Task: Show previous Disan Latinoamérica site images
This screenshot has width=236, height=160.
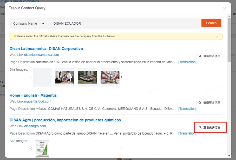Action: (31, 77)
